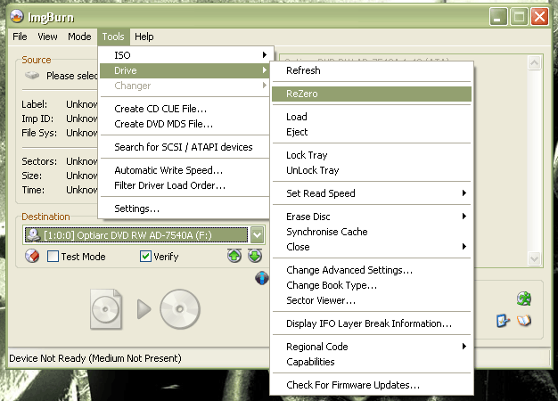Click the Tools menu
Viewport: 558px width, 401px height.
coord(113,37)
